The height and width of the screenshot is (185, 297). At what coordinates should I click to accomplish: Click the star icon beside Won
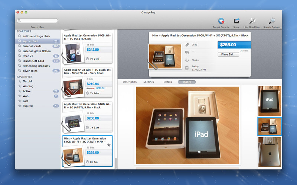20,96
